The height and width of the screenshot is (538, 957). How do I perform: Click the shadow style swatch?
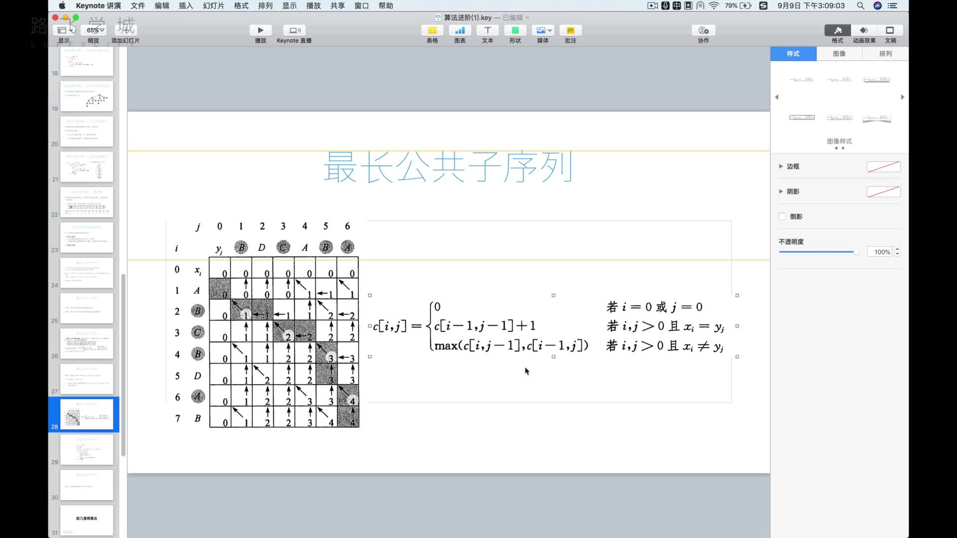tap(883, 192)
